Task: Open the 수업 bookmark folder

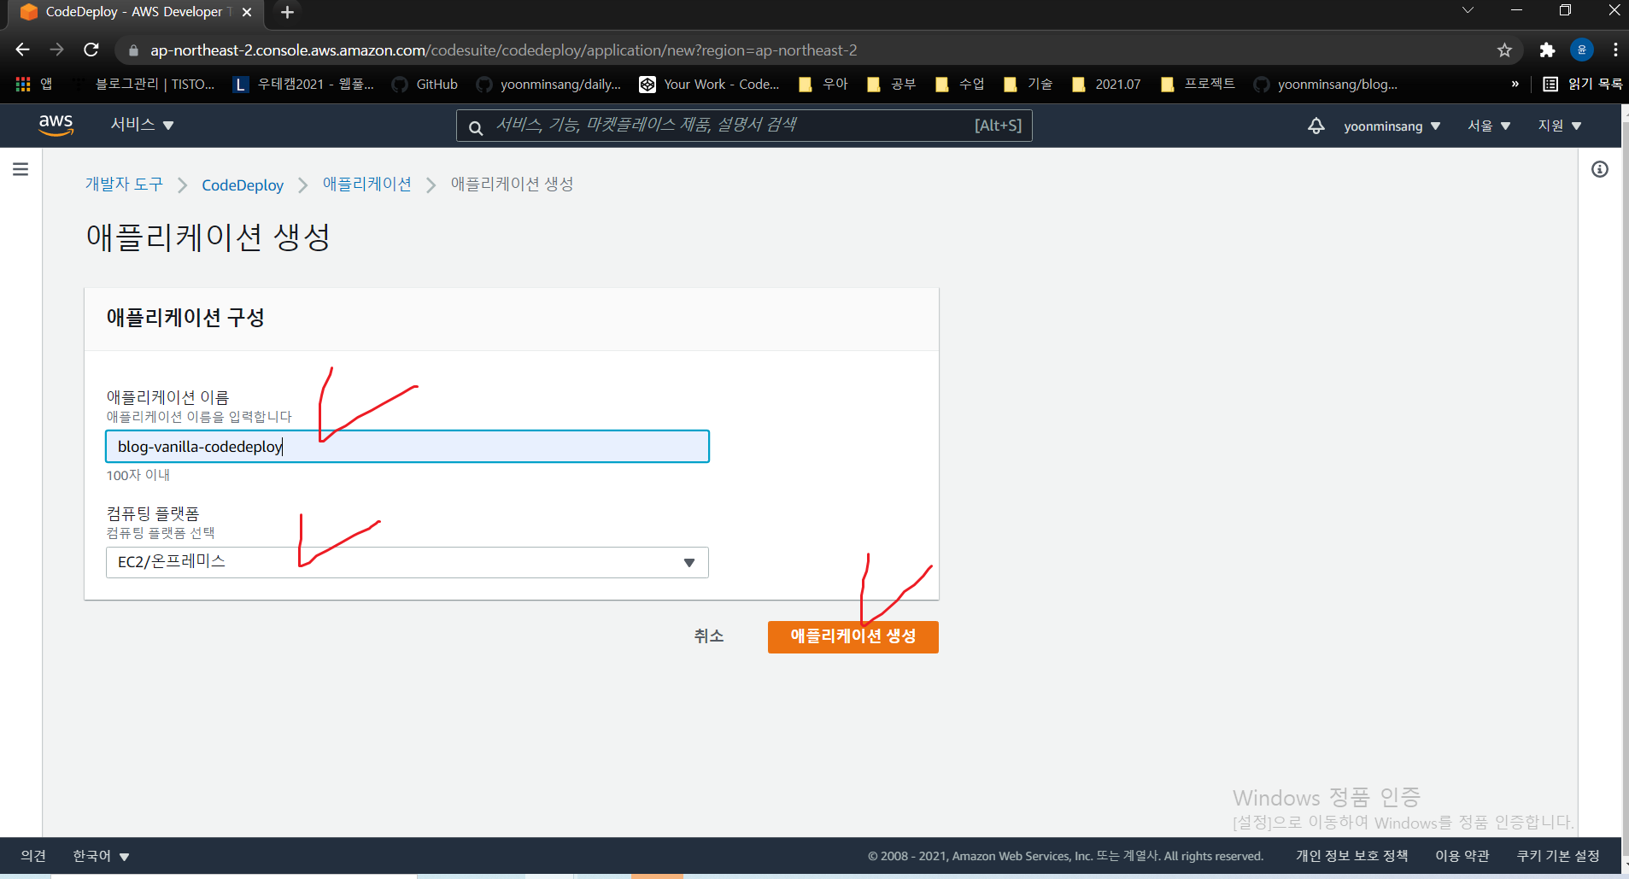Action: tap(959, 84)
